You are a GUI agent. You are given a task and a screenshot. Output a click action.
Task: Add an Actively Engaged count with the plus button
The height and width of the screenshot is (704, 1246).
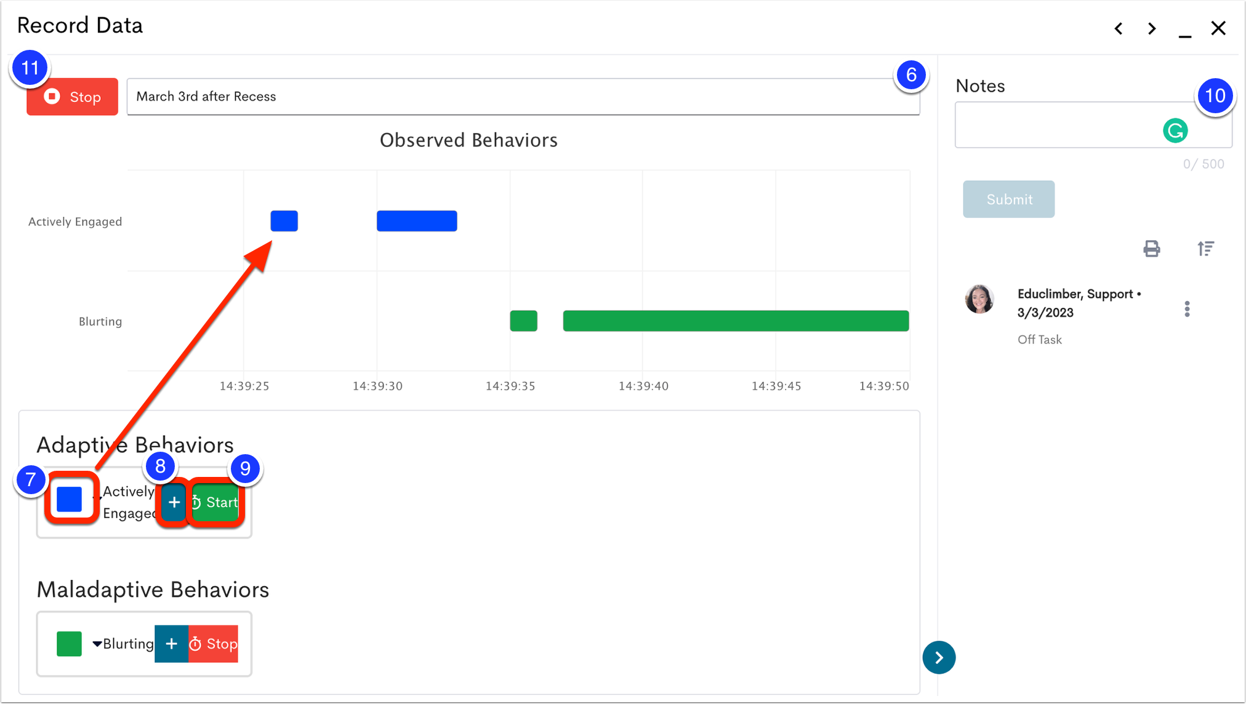(174, 502)
